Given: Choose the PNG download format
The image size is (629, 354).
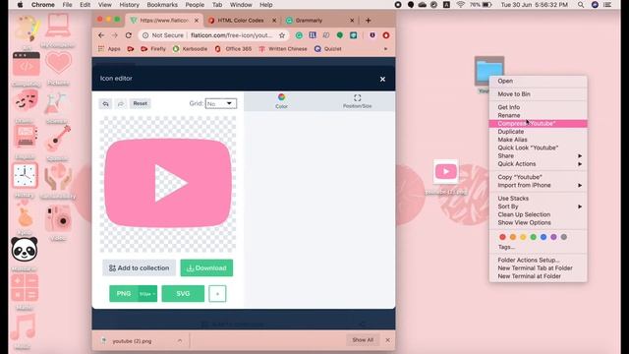Looking at the screenshot, I should (x=124, y=293).
